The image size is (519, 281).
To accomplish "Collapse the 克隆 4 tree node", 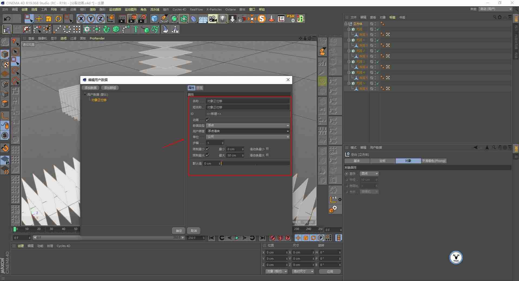I will click(x=349, y=72).
